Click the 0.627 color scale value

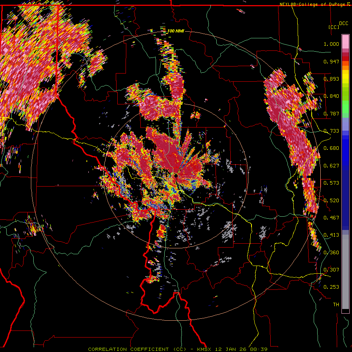tap(331, 166)
